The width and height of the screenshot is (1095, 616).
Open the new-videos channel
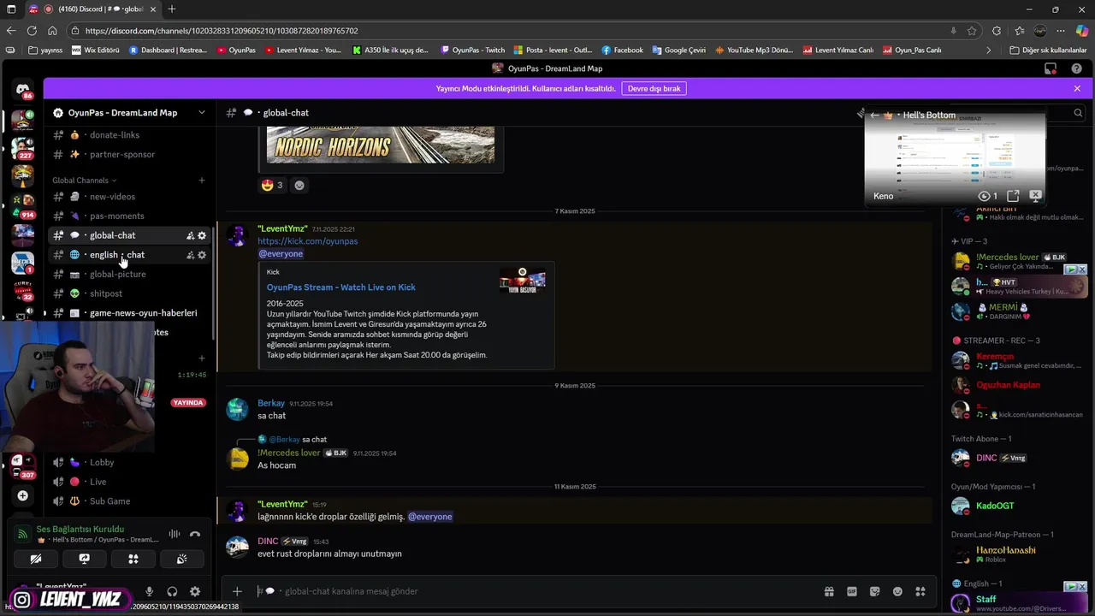click(112, 197)
